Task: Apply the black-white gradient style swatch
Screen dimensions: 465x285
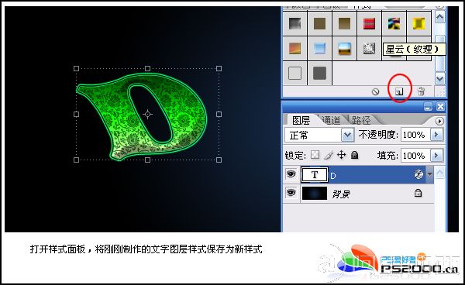Action: (294, 23)
